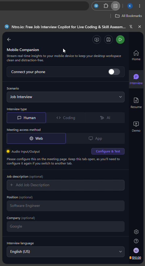The width and height of the screenshot is (145, 266).
Task: Open settings gear in sidebar
Action: 136,232
